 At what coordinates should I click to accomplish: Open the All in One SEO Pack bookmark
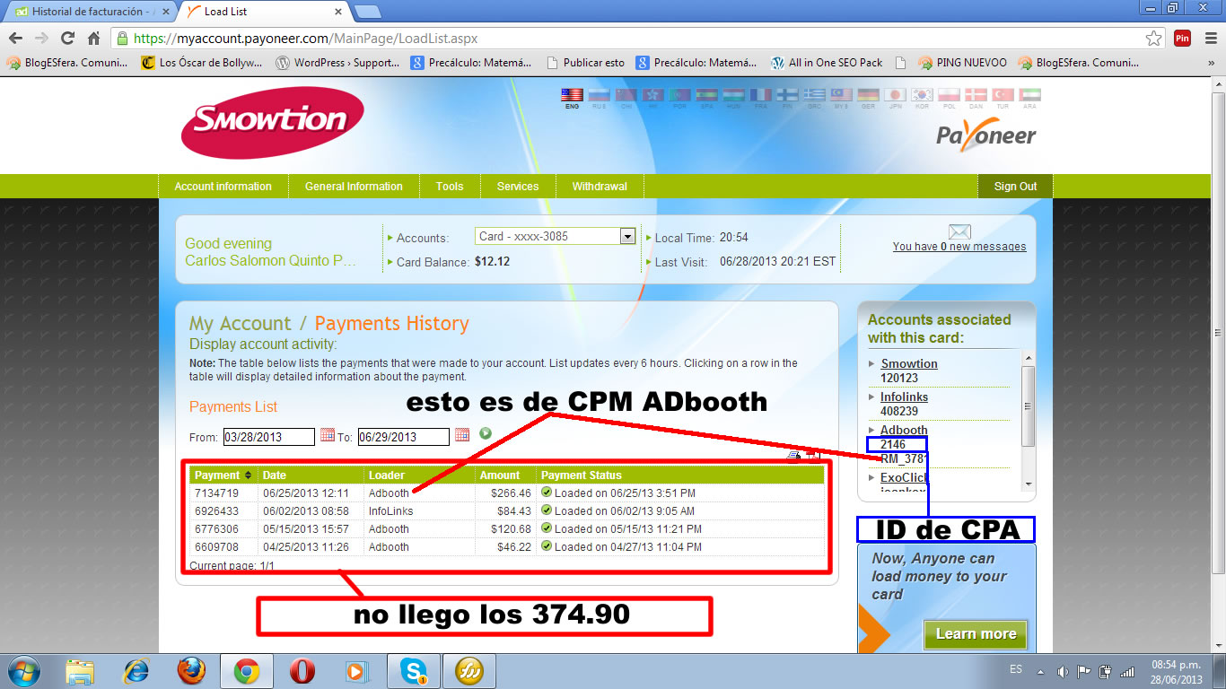pos(827,63)
